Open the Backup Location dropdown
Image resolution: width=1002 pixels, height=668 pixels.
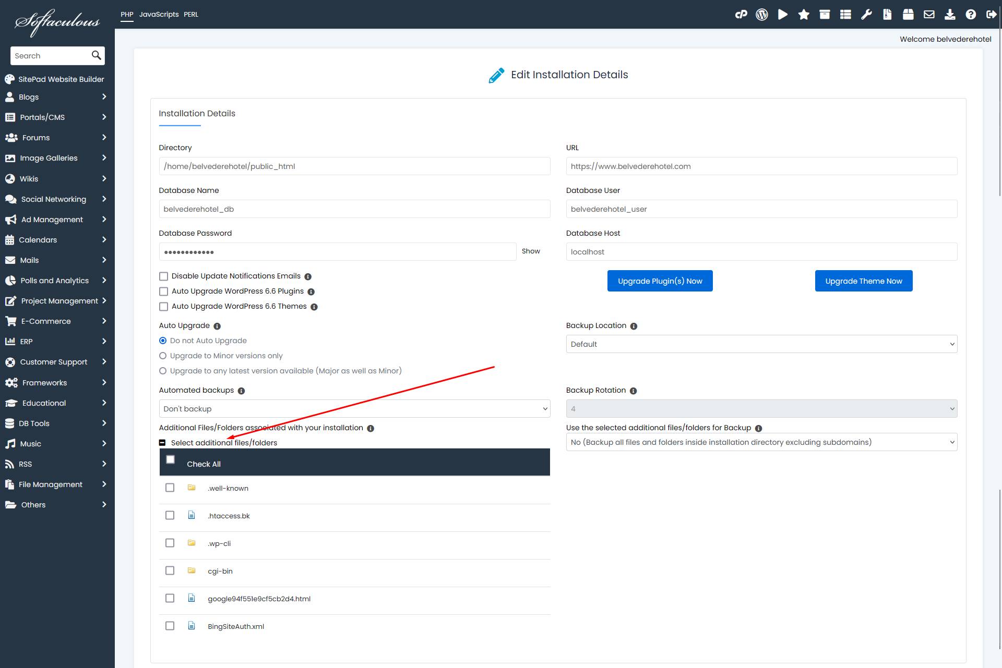click(x=761, y=344)
